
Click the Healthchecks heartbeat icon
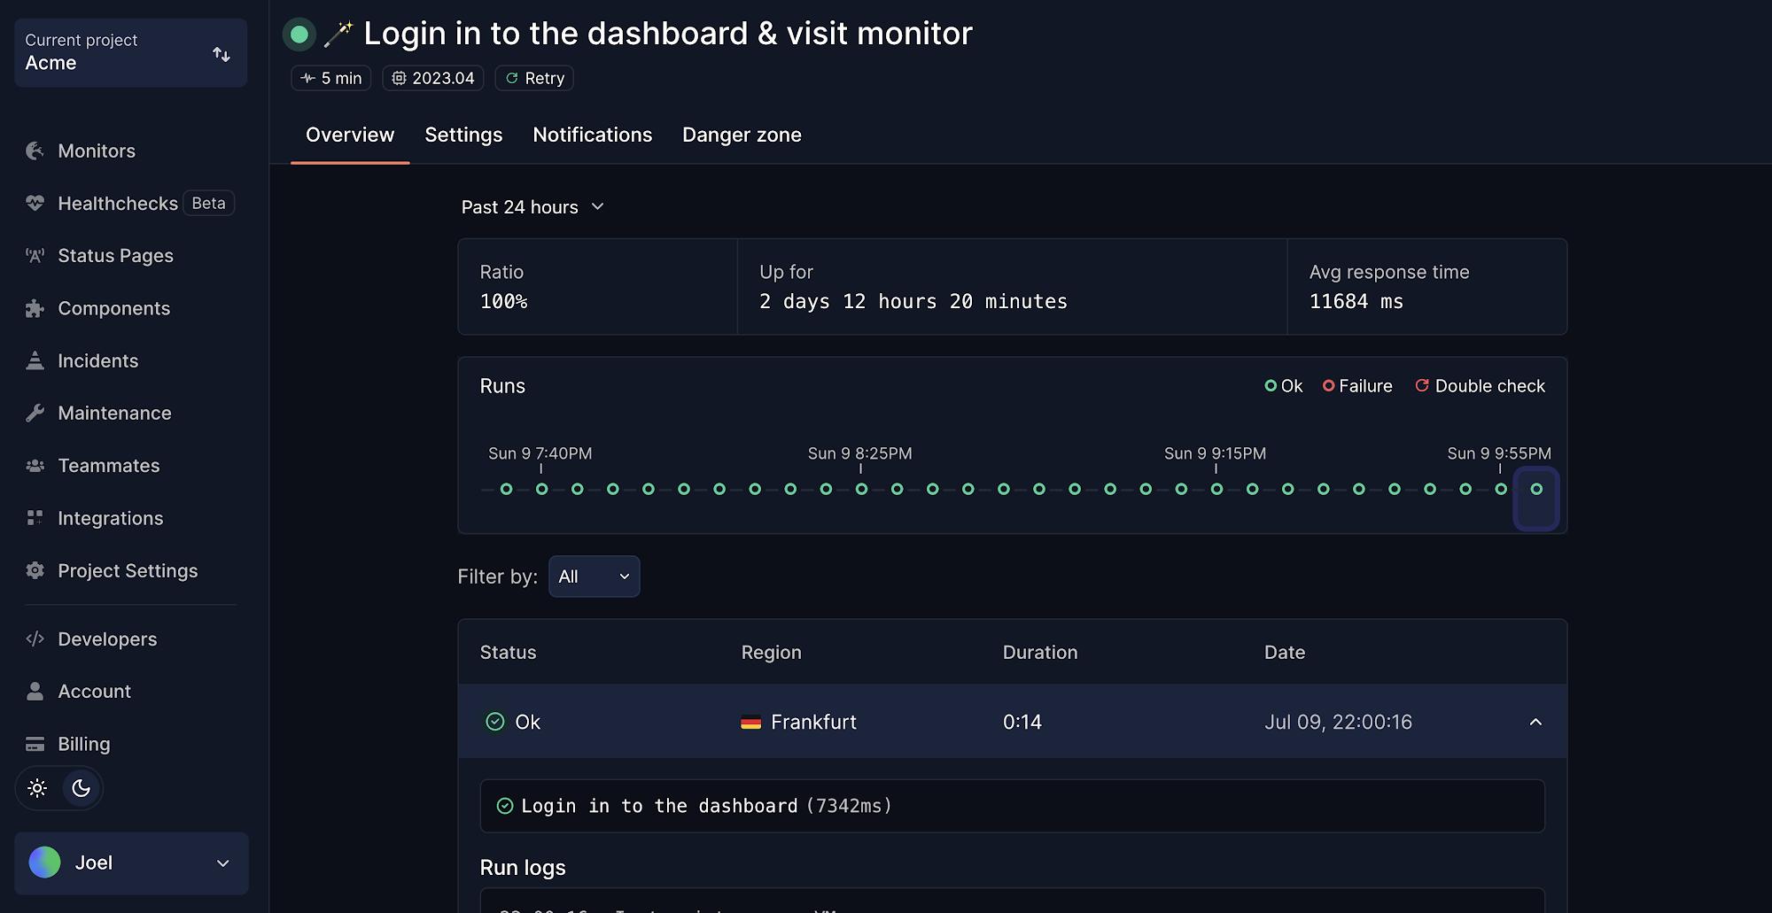point(35,204)
